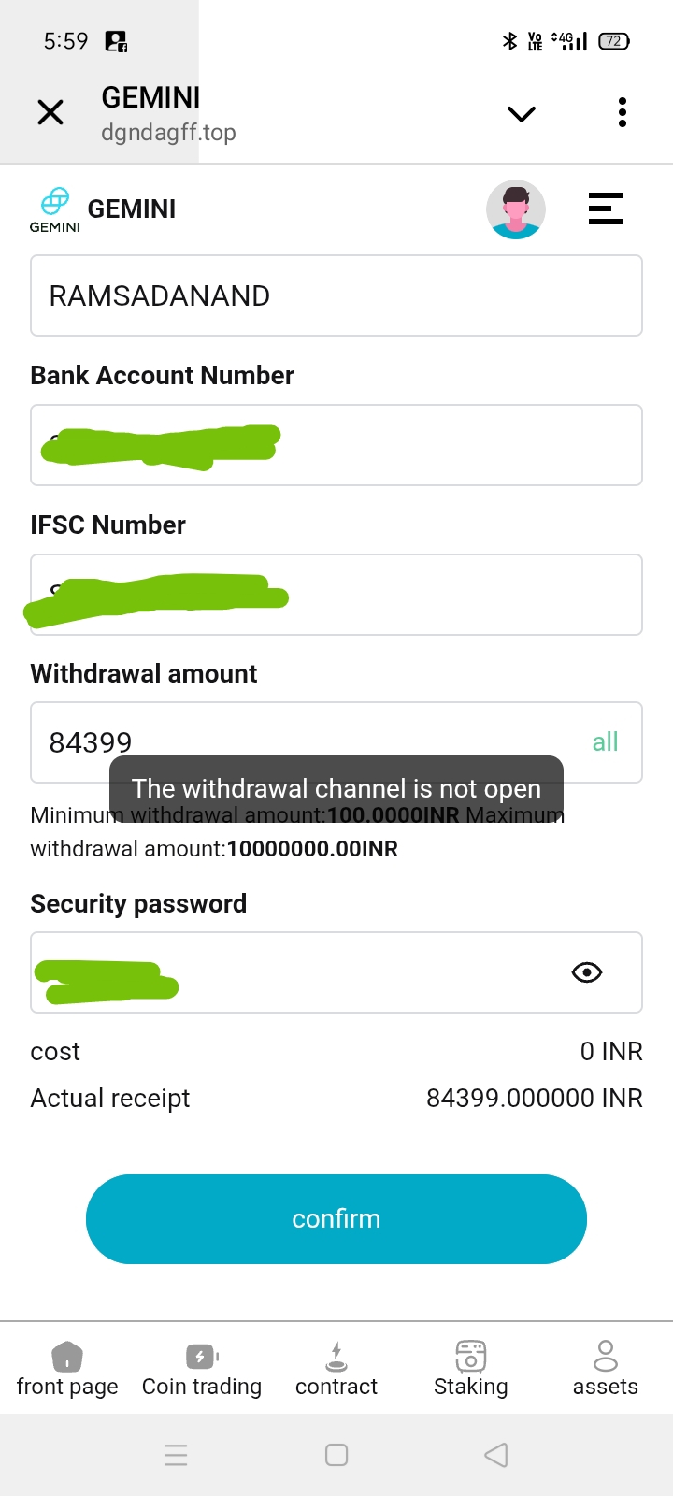Open the Staking tab
This screenshot has width=673, height=1496.
tap(471, 1369)
